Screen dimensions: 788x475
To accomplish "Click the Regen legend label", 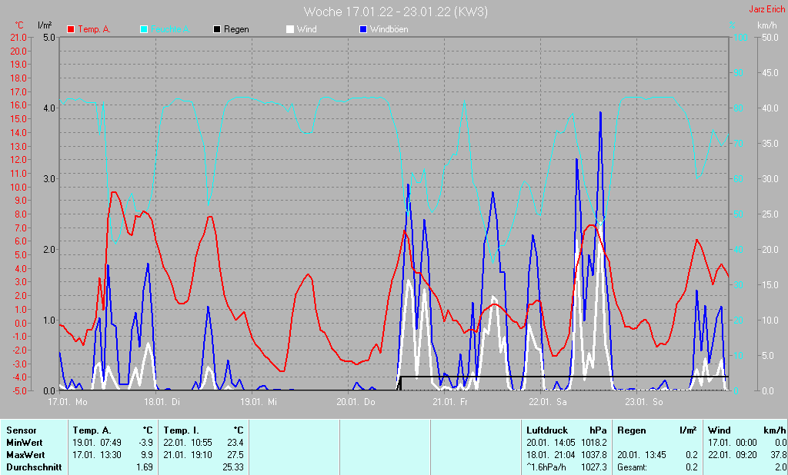I will tap(236, 29).
